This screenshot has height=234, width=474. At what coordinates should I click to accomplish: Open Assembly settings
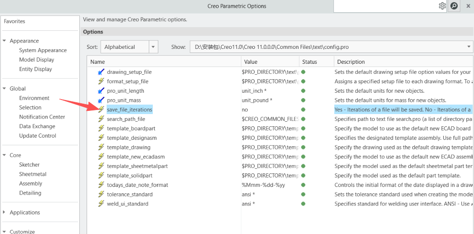[30, 184]
